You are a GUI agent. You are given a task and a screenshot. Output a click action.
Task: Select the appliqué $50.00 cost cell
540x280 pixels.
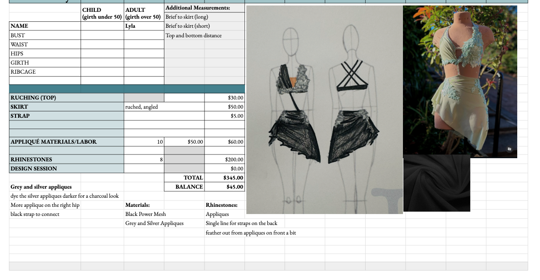[184, 141]
